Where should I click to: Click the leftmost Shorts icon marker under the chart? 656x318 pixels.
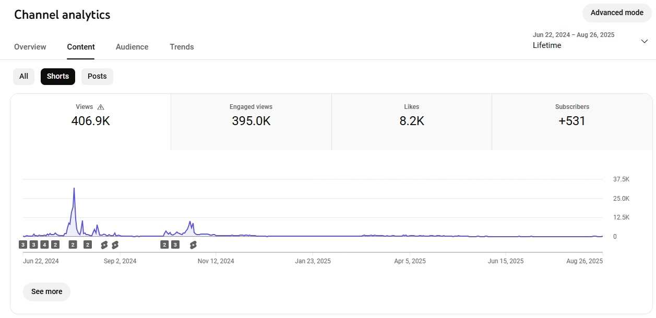tap(104, 244)
